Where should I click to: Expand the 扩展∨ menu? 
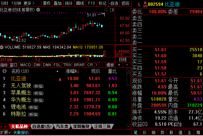[x=5, y=132]
